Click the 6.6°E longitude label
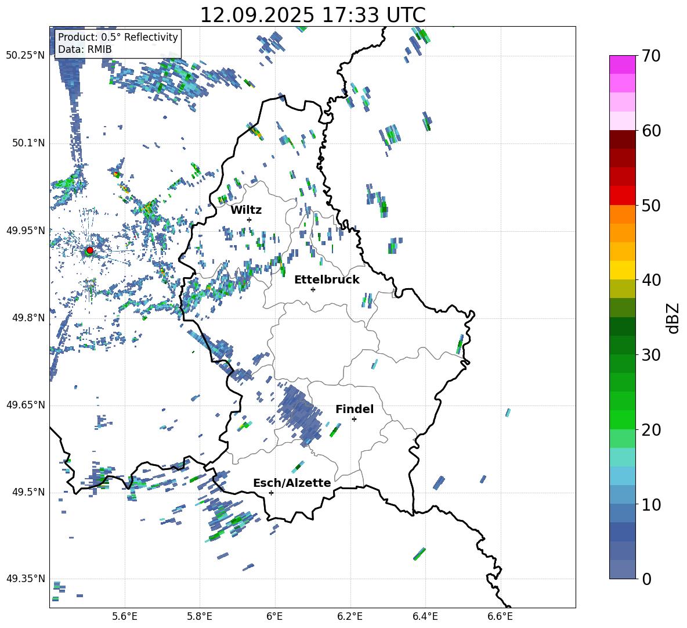Viewport: 687px width, 628px height. click(500, 616)
